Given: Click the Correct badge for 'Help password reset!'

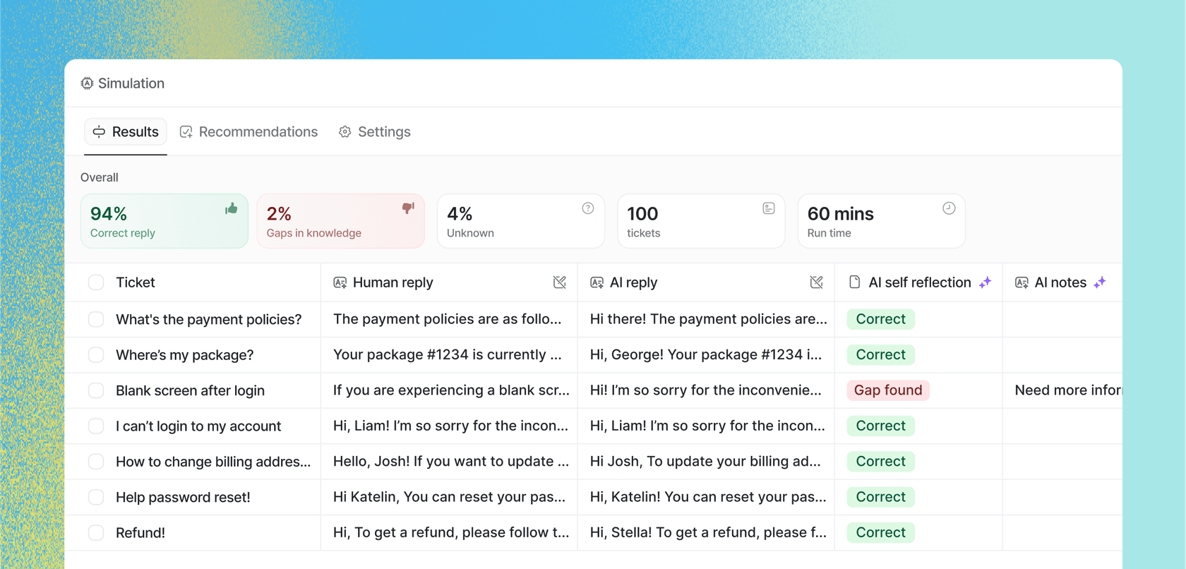Looking at the screenshot, I should point(880,497).
